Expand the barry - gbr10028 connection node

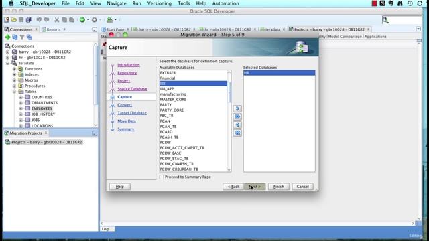coord(7,52)
